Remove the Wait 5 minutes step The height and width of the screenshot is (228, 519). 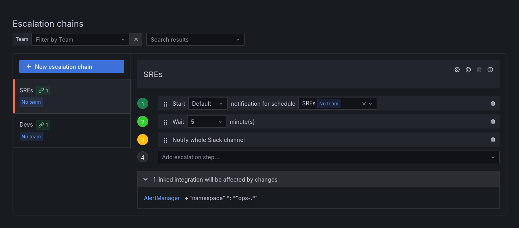pyautogui.click(x=493, y=121)
